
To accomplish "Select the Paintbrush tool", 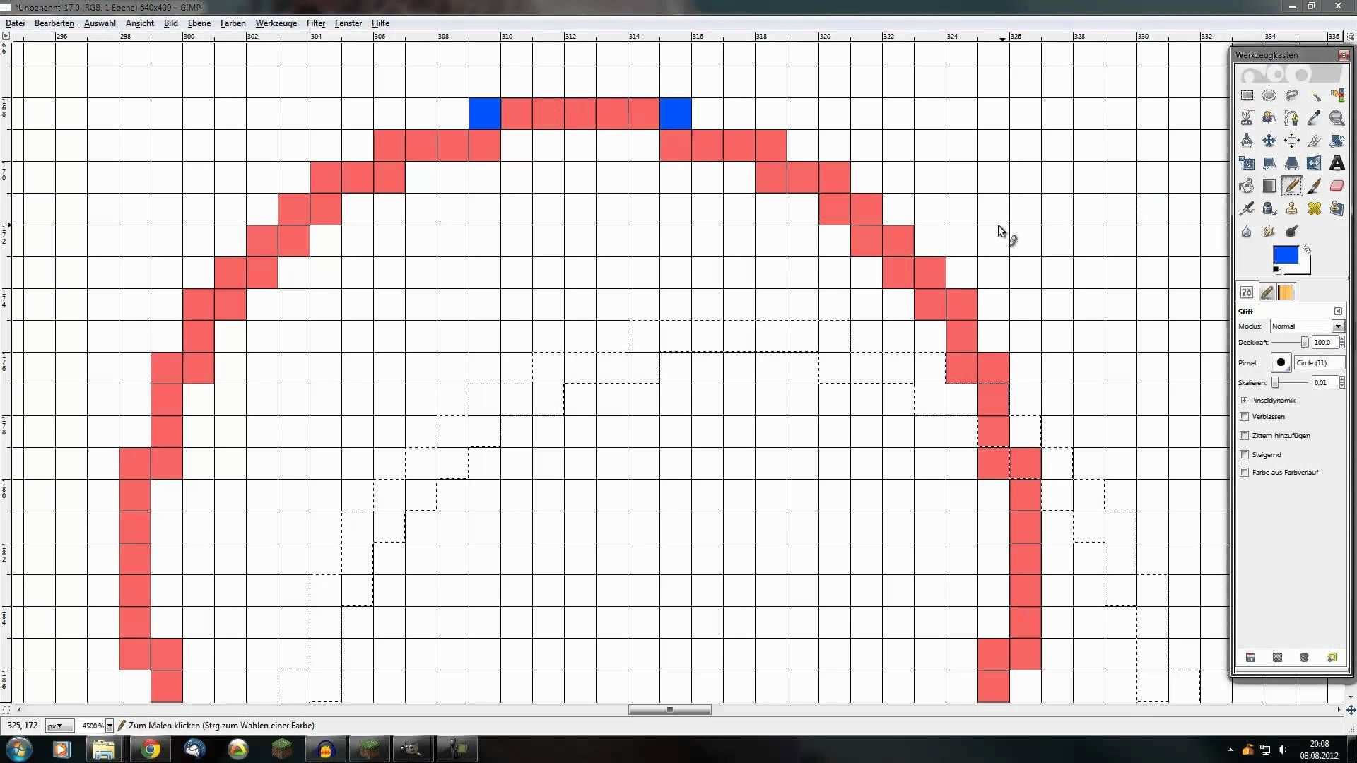I will coord(1314,186).
